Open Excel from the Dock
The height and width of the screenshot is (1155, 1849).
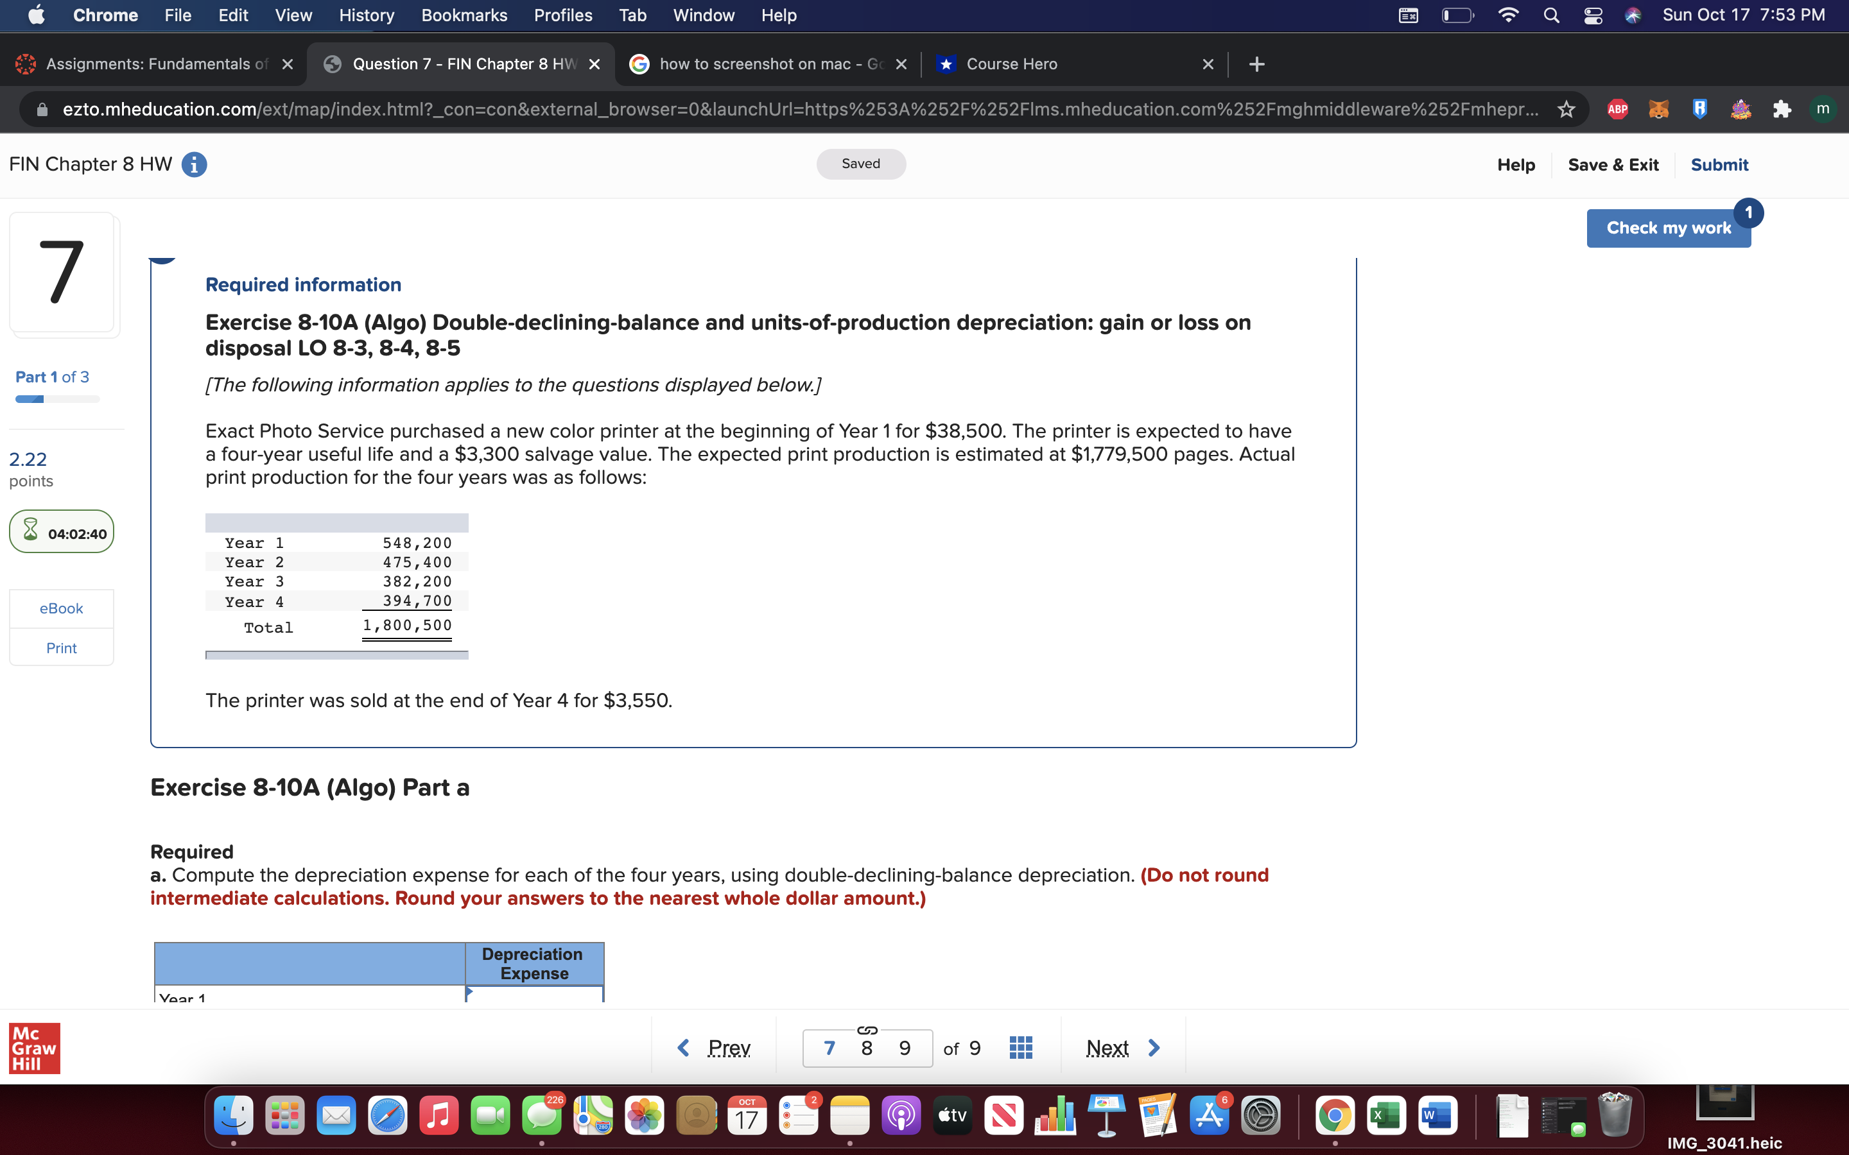[1385, 1115]
